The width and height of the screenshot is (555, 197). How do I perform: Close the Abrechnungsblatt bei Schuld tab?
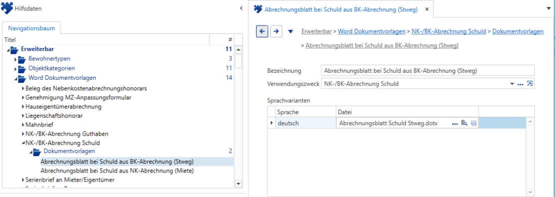[427, 9]
